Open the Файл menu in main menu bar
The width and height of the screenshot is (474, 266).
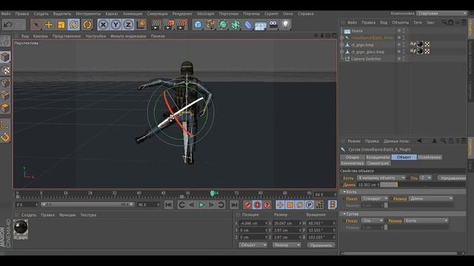[5, 13]
